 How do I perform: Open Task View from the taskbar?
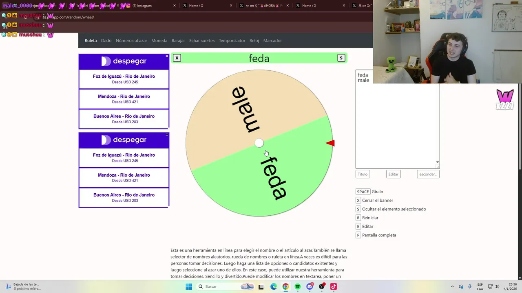(x=262, y=286)
